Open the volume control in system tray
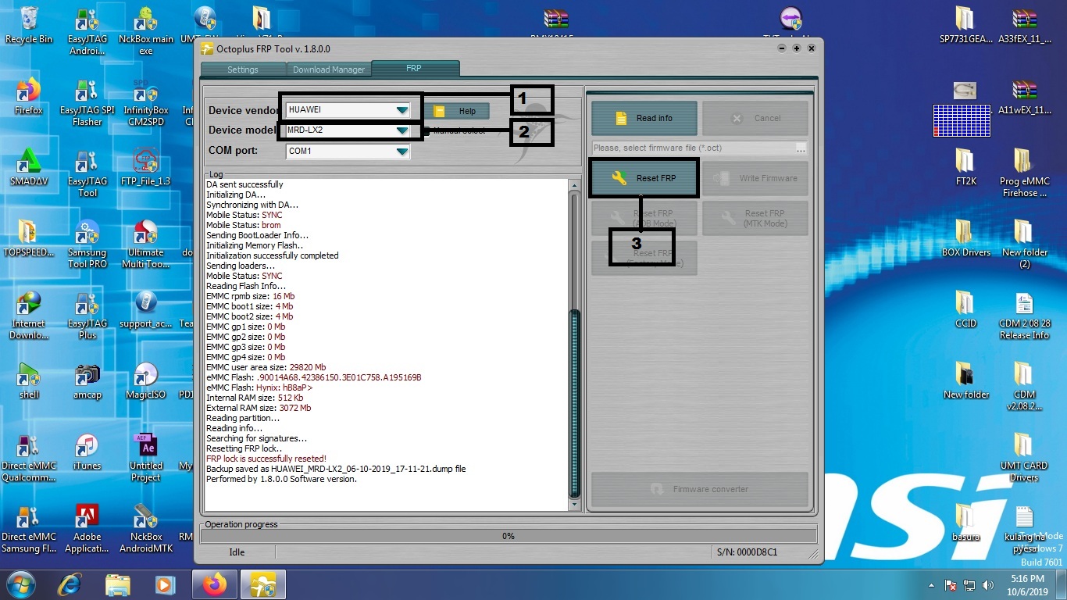The height and width of the screenshot is (600, 1067). point(987,585)
